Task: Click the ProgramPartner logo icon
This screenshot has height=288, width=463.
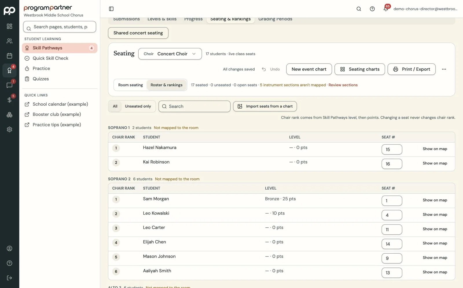Action: point(10,11)
